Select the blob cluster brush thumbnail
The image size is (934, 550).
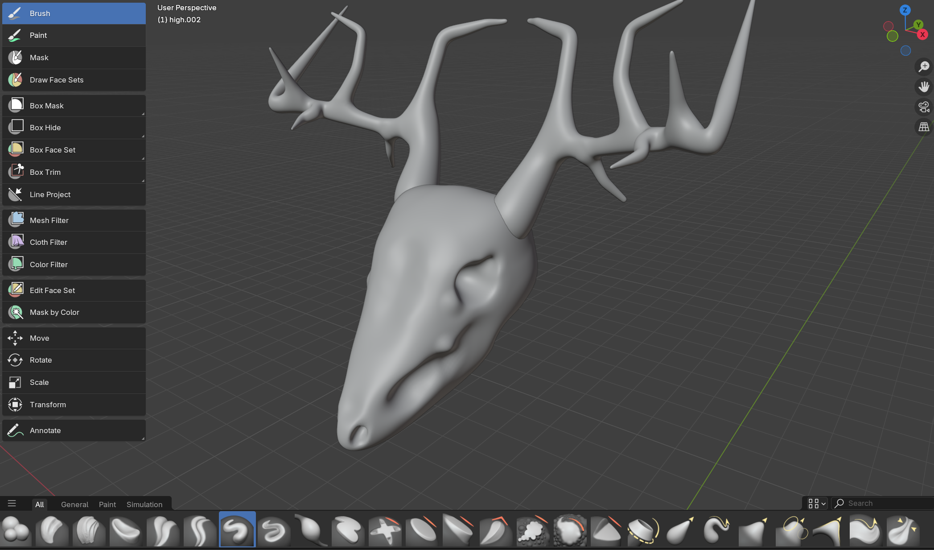(x=16, y=530)
